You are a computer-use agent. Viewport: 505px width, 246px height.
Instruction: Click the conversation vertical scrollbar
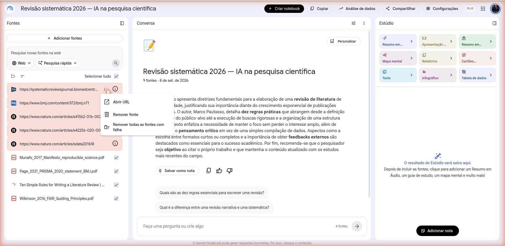369,114
